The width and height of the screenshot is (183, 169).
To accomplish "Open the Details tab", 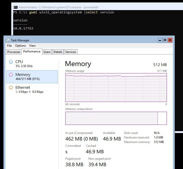I will 58,52.
